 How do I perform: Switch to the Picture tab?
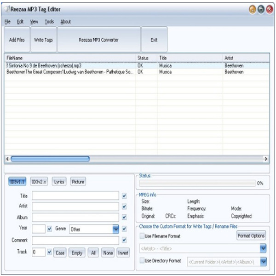(78, 182)
